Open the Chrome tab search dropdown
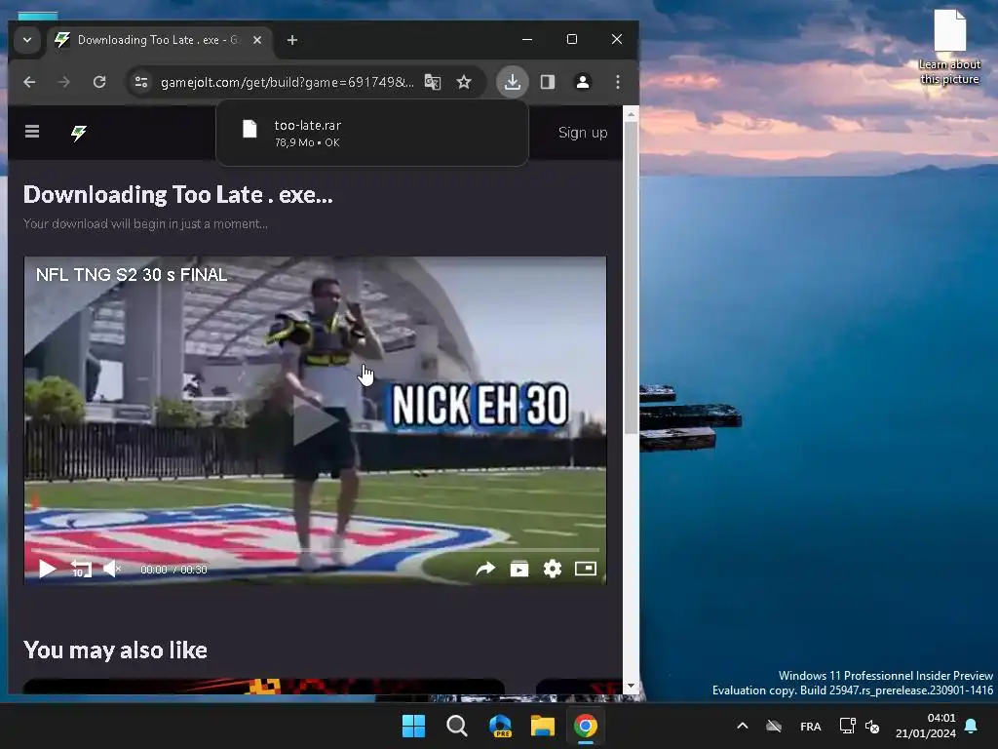The image size is (998, 749). 26,40
